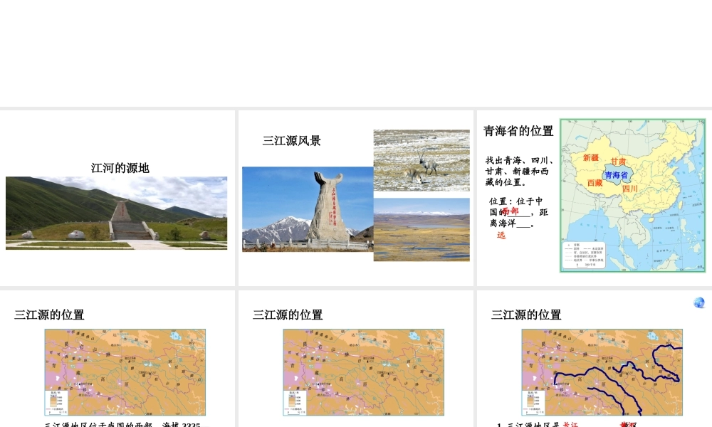712x427 pixels.
Task: Click the wetland plain photo
Action: (422, 230)
